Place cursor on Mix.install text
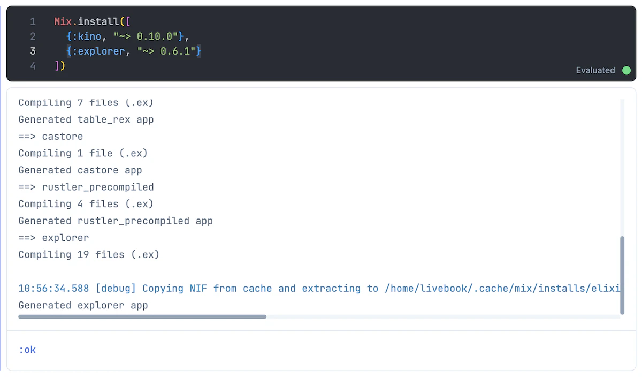This screenshot has width=642, height=378. [86, 21]
